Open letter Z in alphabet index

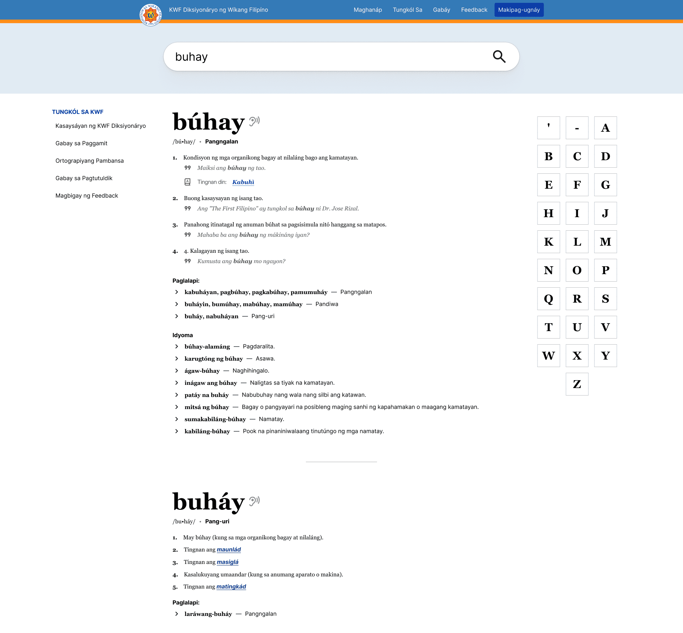pyautogui.click(x=577, y=384)
